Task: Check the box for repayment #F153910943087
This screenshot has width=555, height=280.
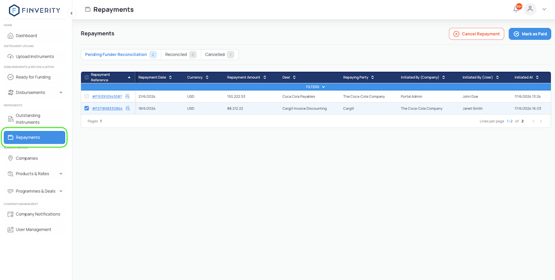Action: click(x=87, y=97)
